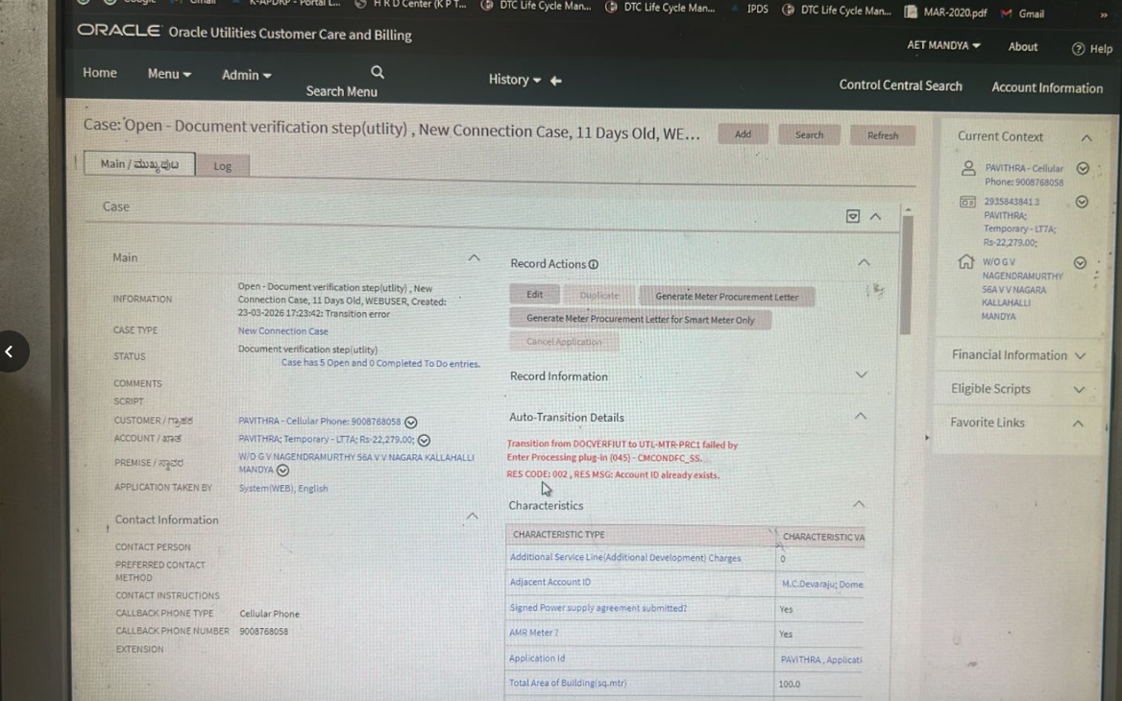The width and height of the screenshot is (1122, 701).
Task: Collapse the Contact Information section
Action: (473, 516)
